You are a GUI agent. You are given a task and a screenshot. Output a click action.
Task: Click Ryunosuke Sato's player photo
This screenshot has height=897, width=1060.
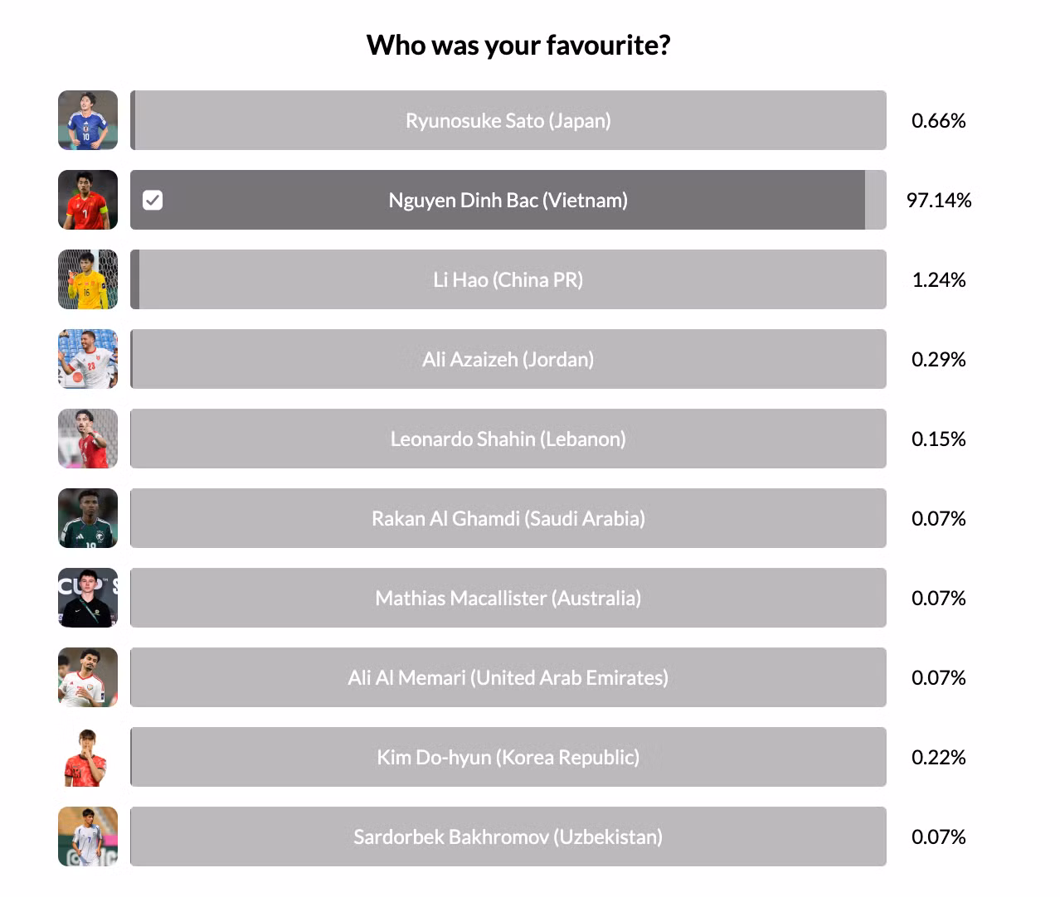[x=88, y=120]
